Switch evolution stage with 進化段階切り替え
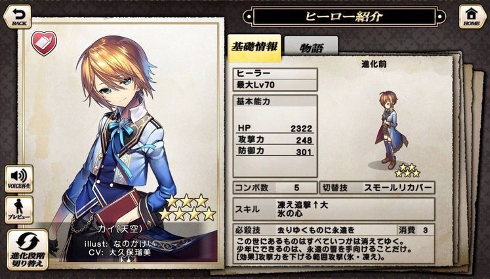Viewport: 490px width, 279px height. coord(28,249)
